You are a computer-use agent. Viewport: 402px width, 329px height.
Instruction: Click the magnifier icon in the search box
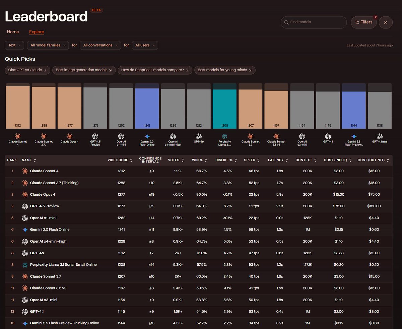pyautogui.click(x=286, y=22)
